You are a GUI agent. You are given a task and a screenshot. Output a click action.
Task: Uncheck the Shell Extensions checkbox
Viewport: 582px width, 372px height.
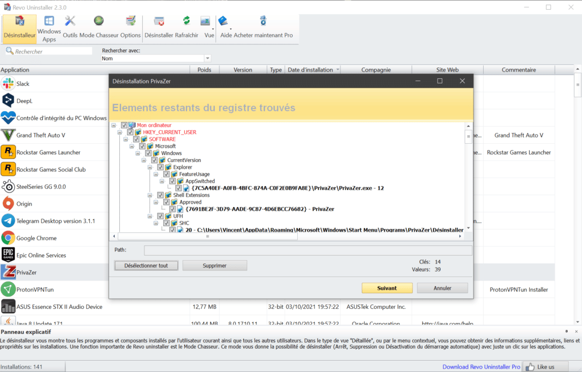(160, 195)
